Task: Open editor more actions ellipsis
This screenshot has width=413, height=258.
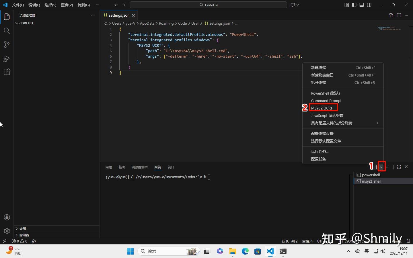Action: (406, 15)
